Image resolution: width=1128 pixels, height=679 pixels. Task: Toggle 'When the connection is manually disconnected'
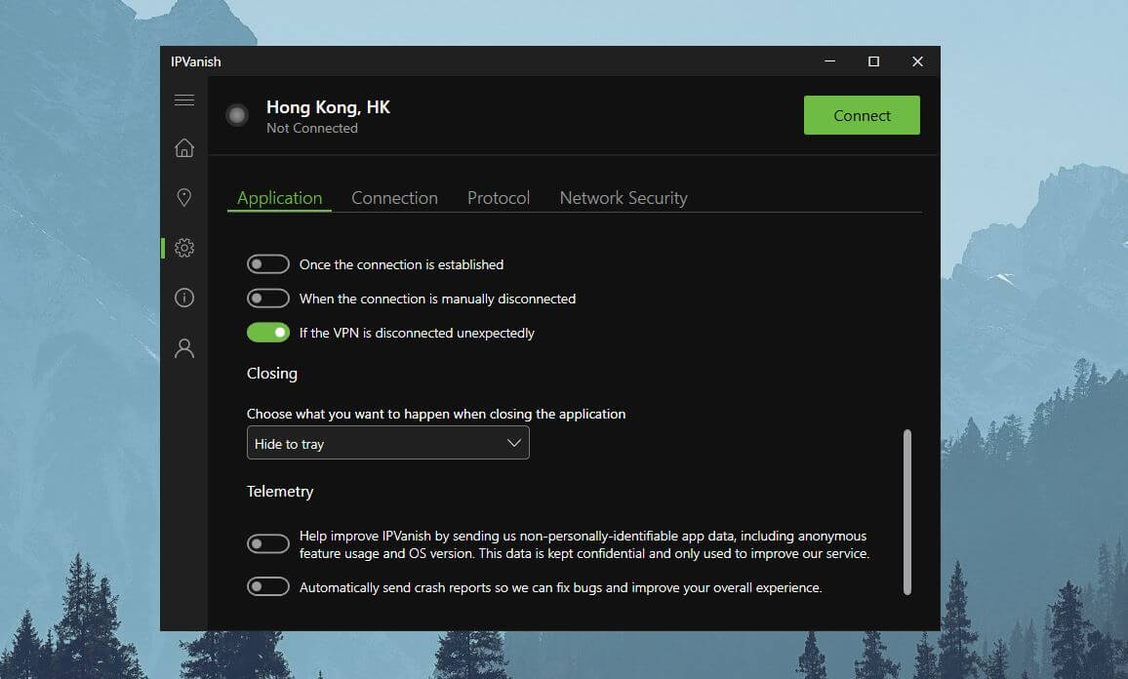pos(268,298)
